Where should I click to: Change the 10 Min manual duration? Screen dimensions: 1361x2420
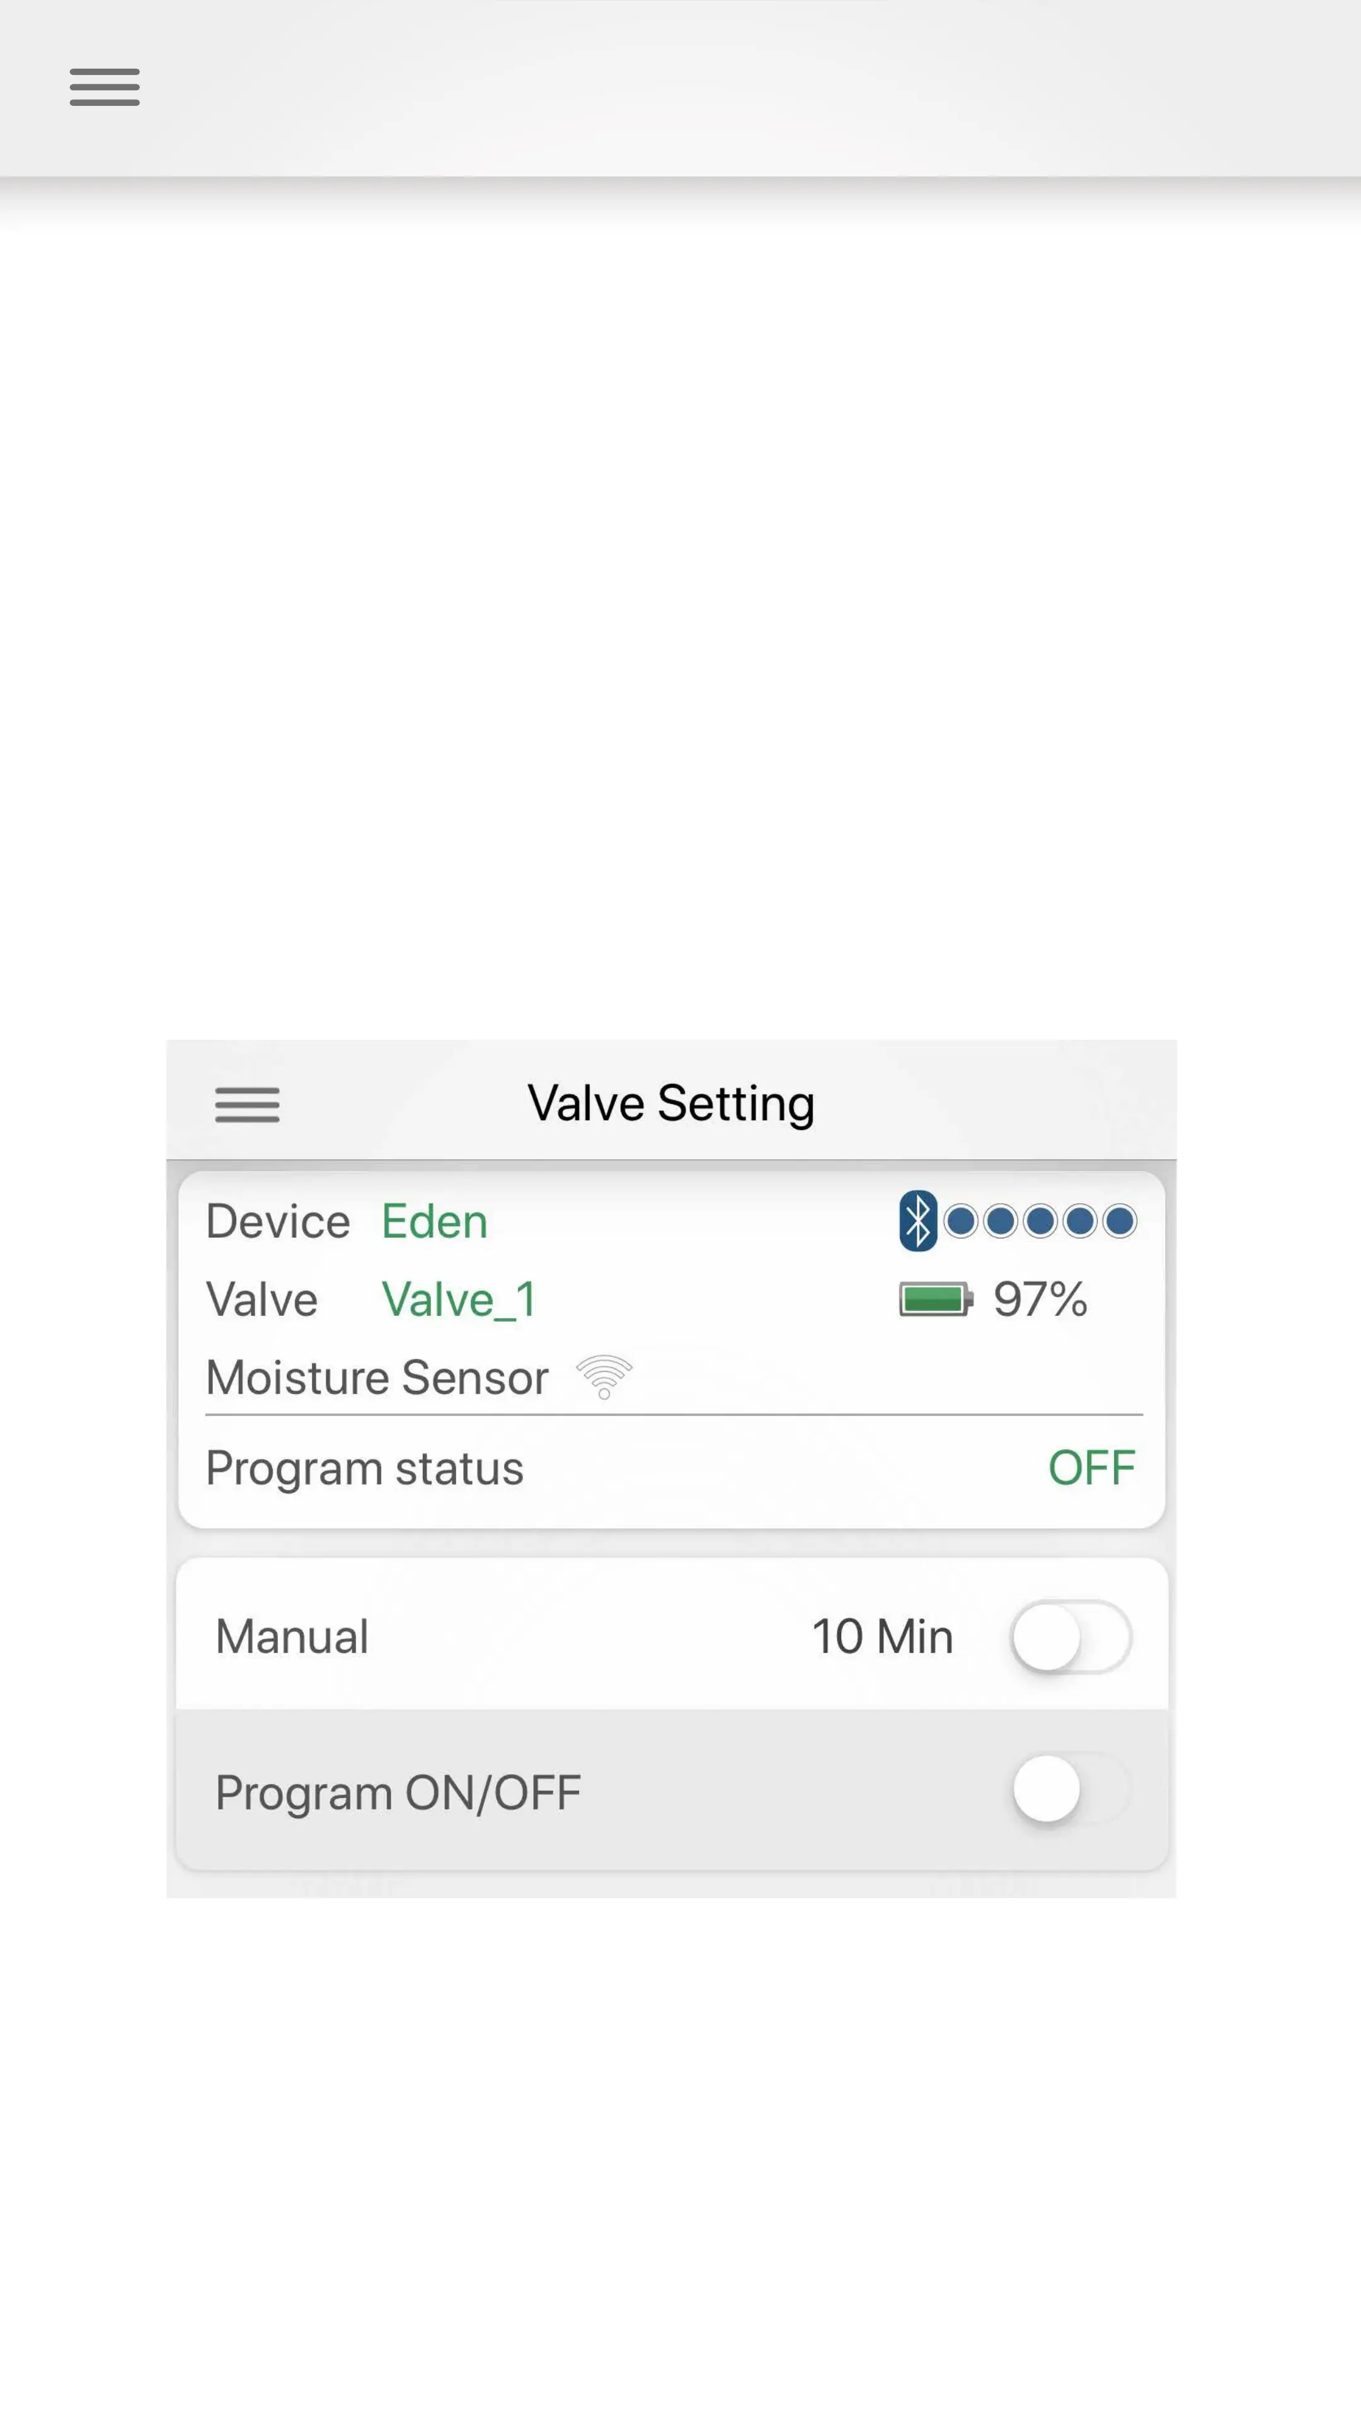click(882, 1637)
